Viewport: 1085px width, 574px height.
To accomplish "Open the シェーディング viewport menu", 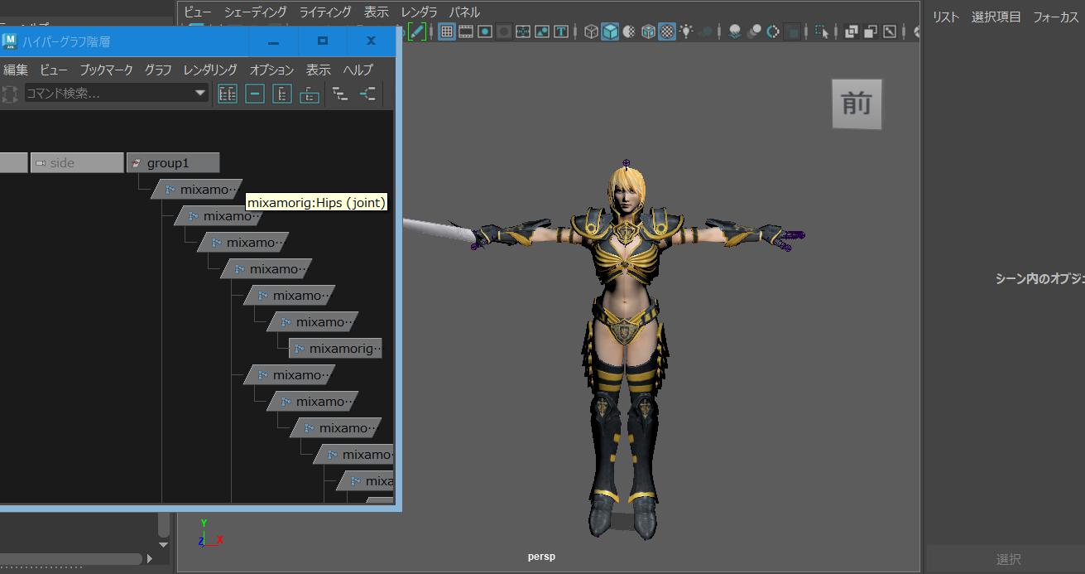I will click(256, 12).
